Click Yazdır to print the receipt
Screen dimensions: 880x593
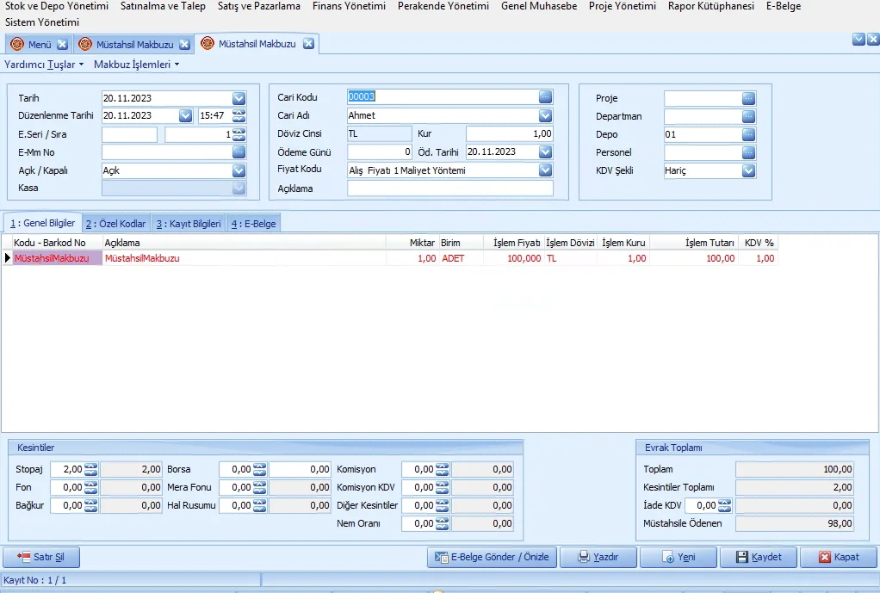tap(598, 557)
